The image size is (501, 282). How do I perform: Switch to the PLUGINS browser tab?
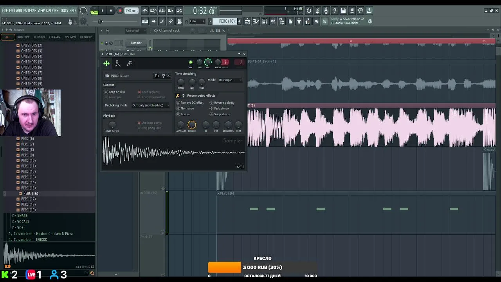coord(39,37)
